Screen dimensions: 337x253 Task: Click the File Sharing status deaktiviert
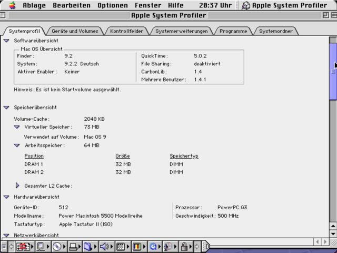point(207,64)
